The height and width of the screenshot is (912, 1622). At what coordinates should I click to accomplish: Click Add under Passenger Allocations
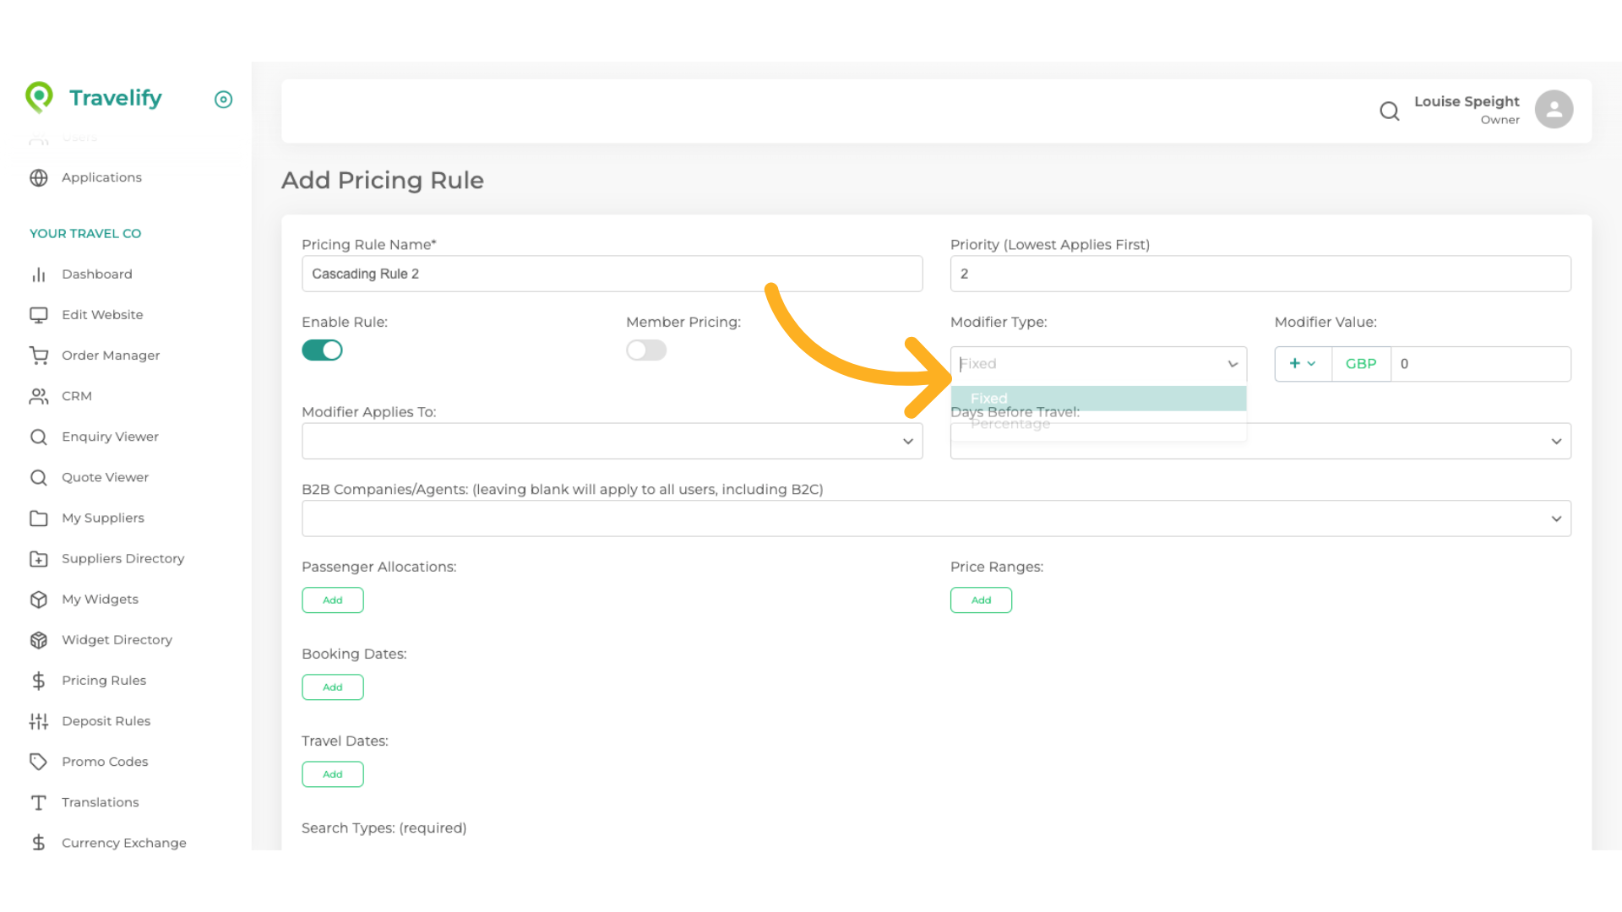coord(333,600)
